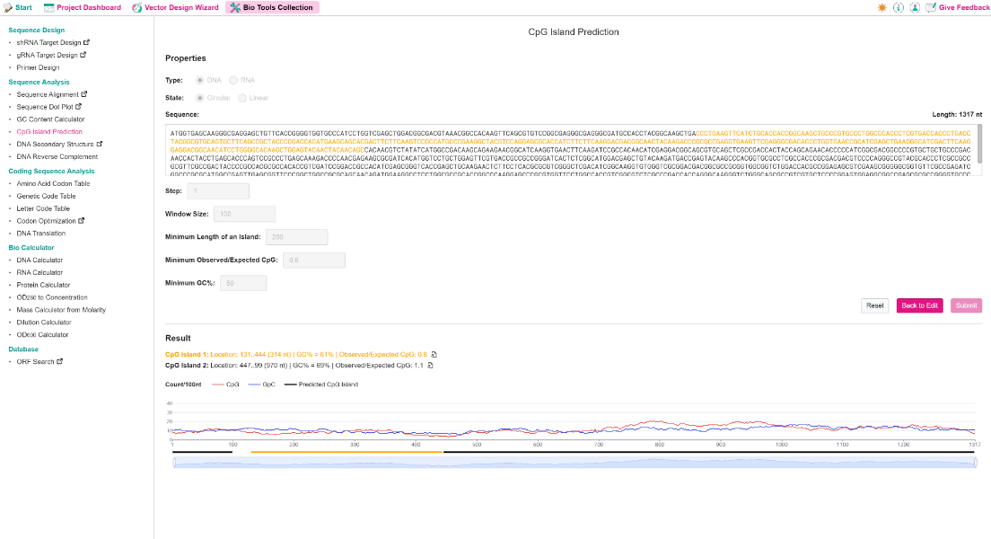
Task: Click the Submit button
Action: (967, 305)
